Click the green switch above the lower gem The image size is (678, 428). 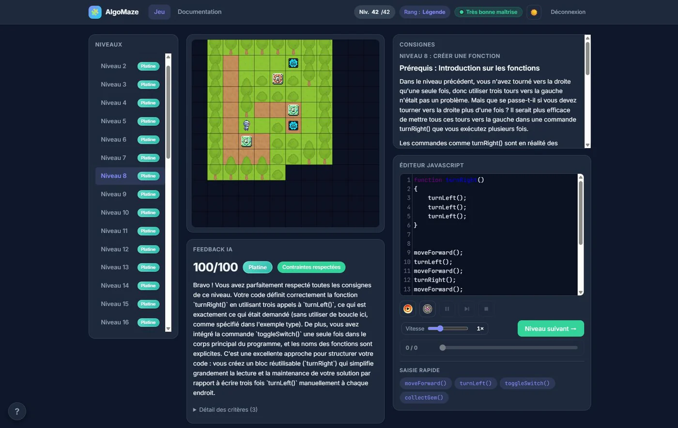293,110
